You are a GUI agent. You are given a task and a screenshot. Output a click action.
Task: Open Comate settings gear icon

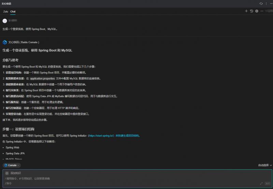257,11
